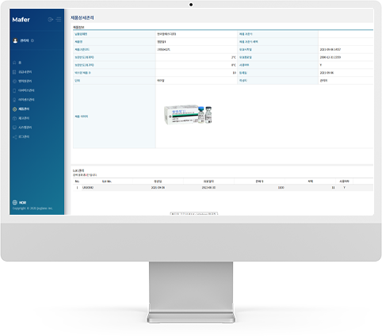Open the share-node icon menu at sidebar bottom

coord(14,137)
